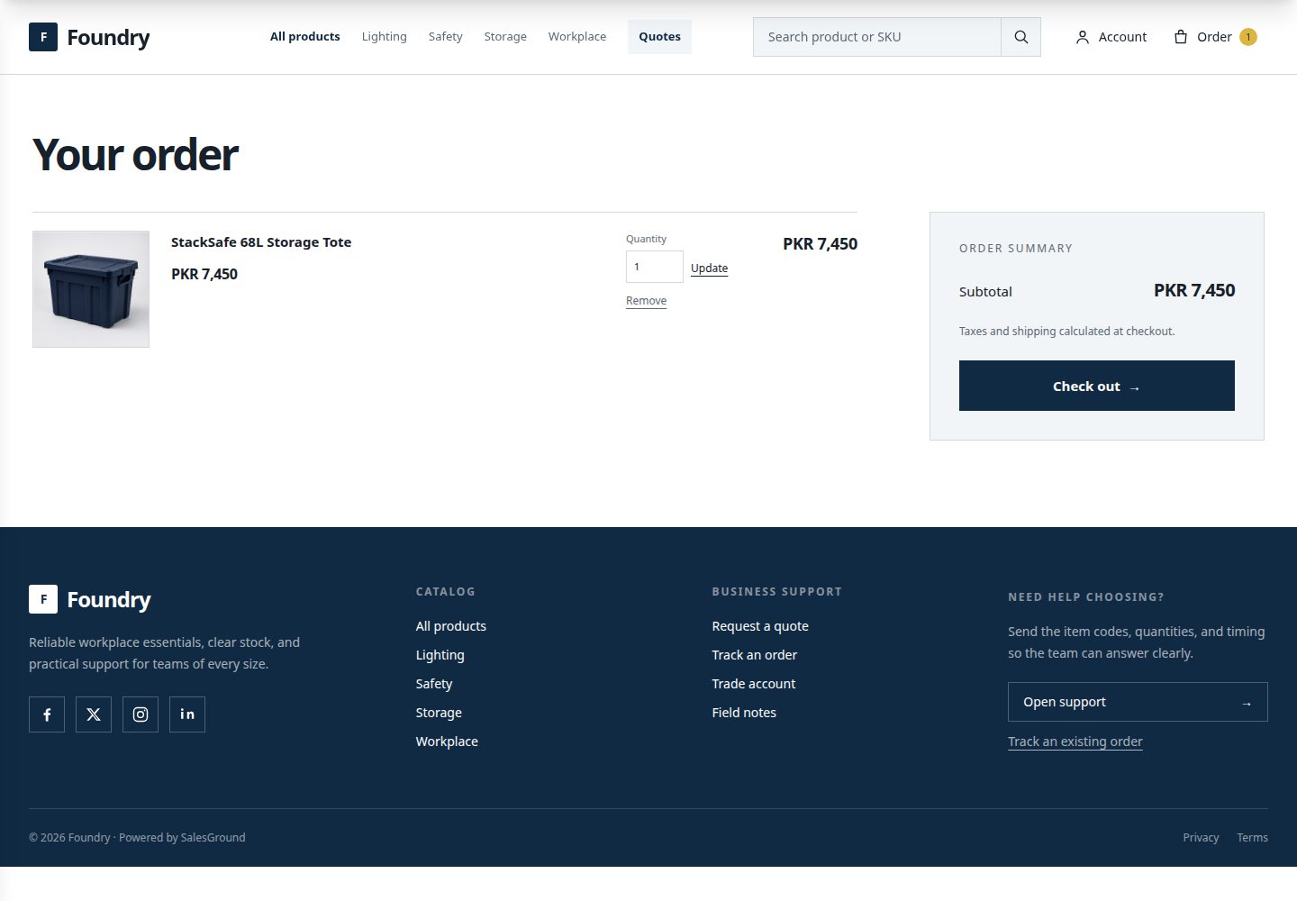Open Request a quote footer link
The height and width of the screenshot is (901, 1297).
click(760, 626)
